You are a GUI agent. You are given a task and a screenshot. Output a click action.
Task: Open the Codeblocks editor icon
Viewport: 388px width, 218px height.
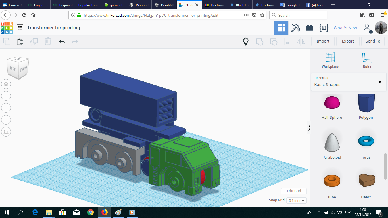[x=324, y=28]
